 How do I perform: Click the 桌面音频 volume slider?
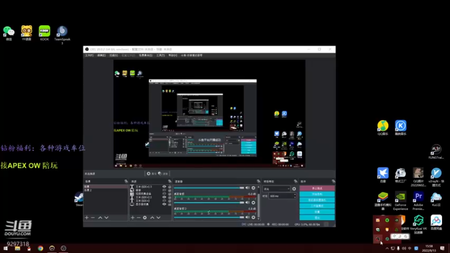click(209, 202)
